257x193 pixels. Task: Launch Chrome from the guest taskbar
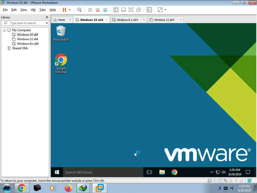[174, 172]
